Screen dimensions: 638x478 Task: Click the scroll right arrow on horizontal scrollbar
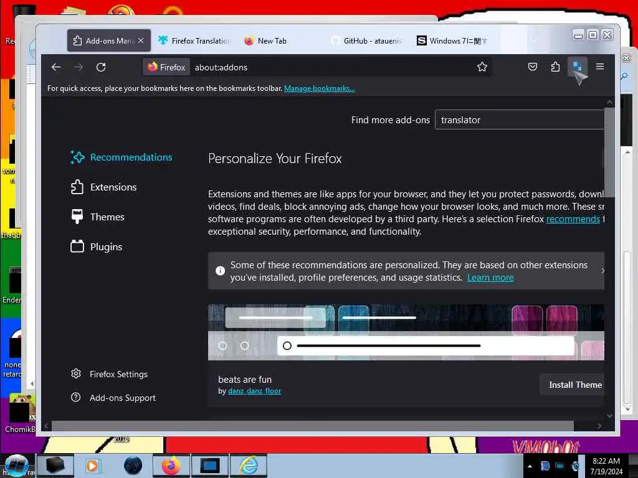pyautogui.click(x=599, y=426)
